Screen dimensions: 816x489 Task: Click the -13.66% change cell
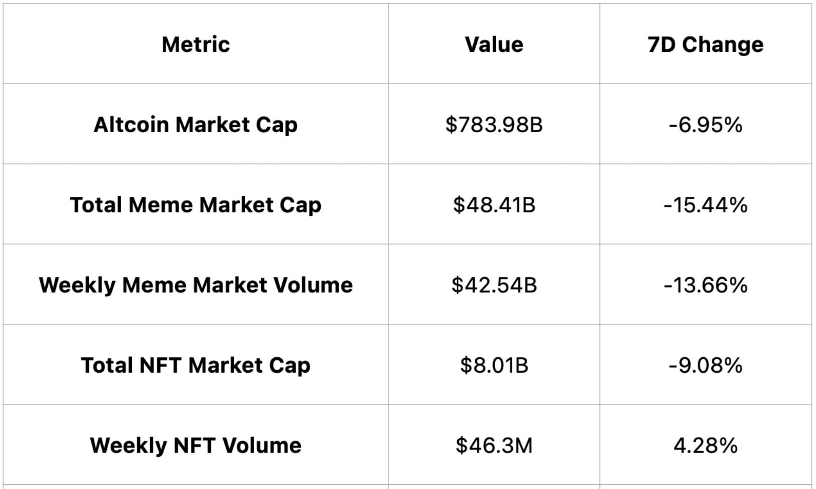[705, 284]
